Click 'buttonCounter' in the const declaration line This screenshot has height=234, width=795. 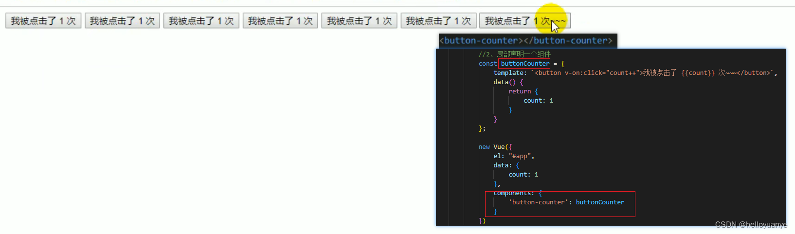click(x=524, y=64)
